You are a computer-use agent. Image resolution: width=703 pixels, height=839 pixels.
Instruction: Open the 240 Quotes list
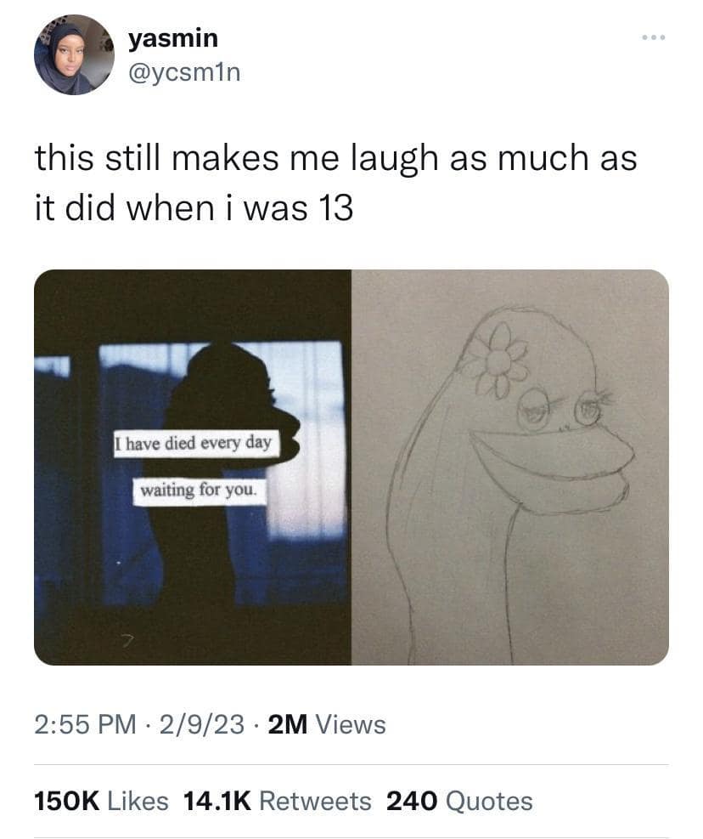(x=459, y=801)
